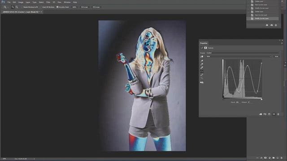This screenshot has height=161, width=287.
Task: Choose edit points to modify curve
Action: click(202, 72)
